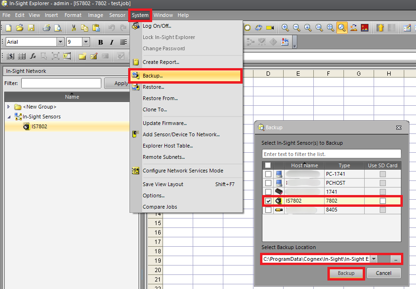Expand the New Group tree node
Image resolution: width=416 pixels, height=289 pixels.
(x=8, y=107)
